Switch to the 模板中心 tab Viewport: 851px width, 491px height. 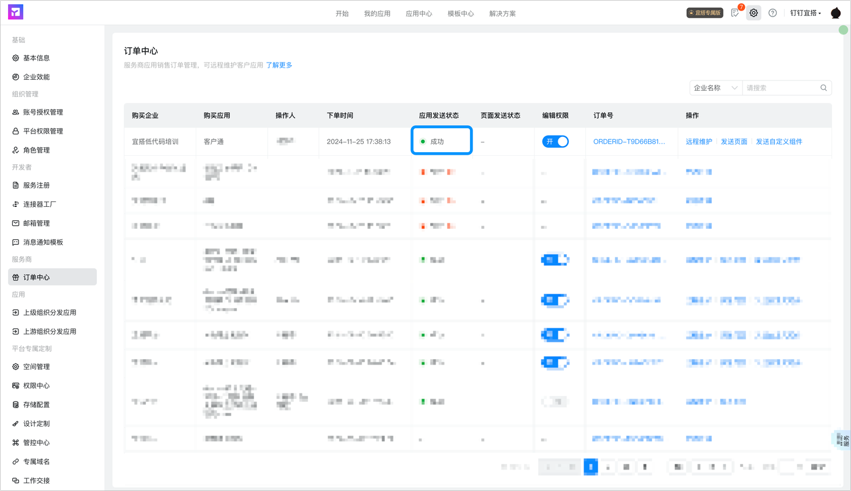(461, 13)
